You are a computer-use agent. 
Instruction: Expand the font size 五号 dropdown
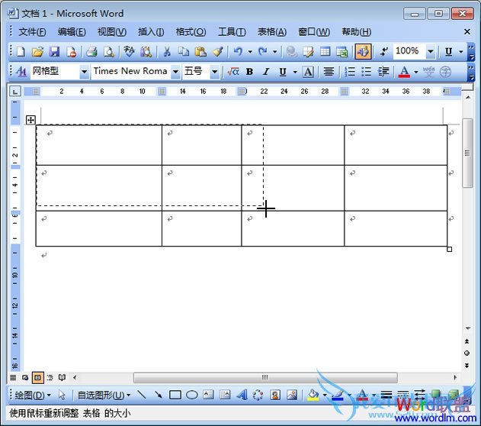click(214, 72)
